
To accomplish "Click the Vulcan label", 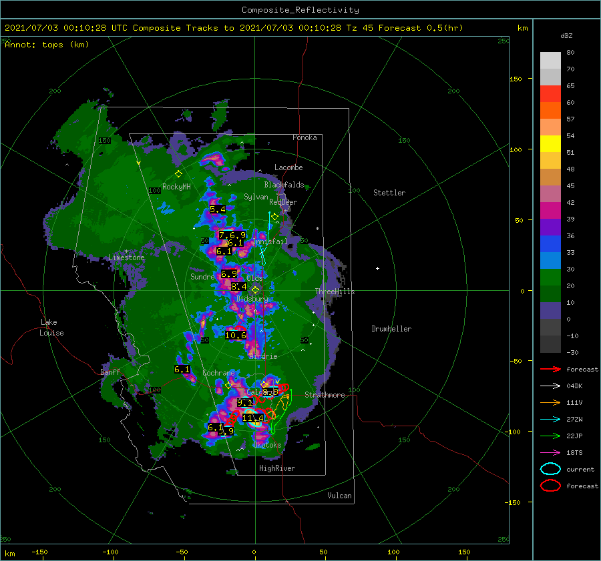I will 340,496.
